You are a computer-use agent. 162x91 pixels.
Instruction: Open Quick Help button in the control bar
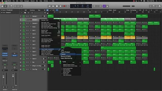tap(8, 6)
